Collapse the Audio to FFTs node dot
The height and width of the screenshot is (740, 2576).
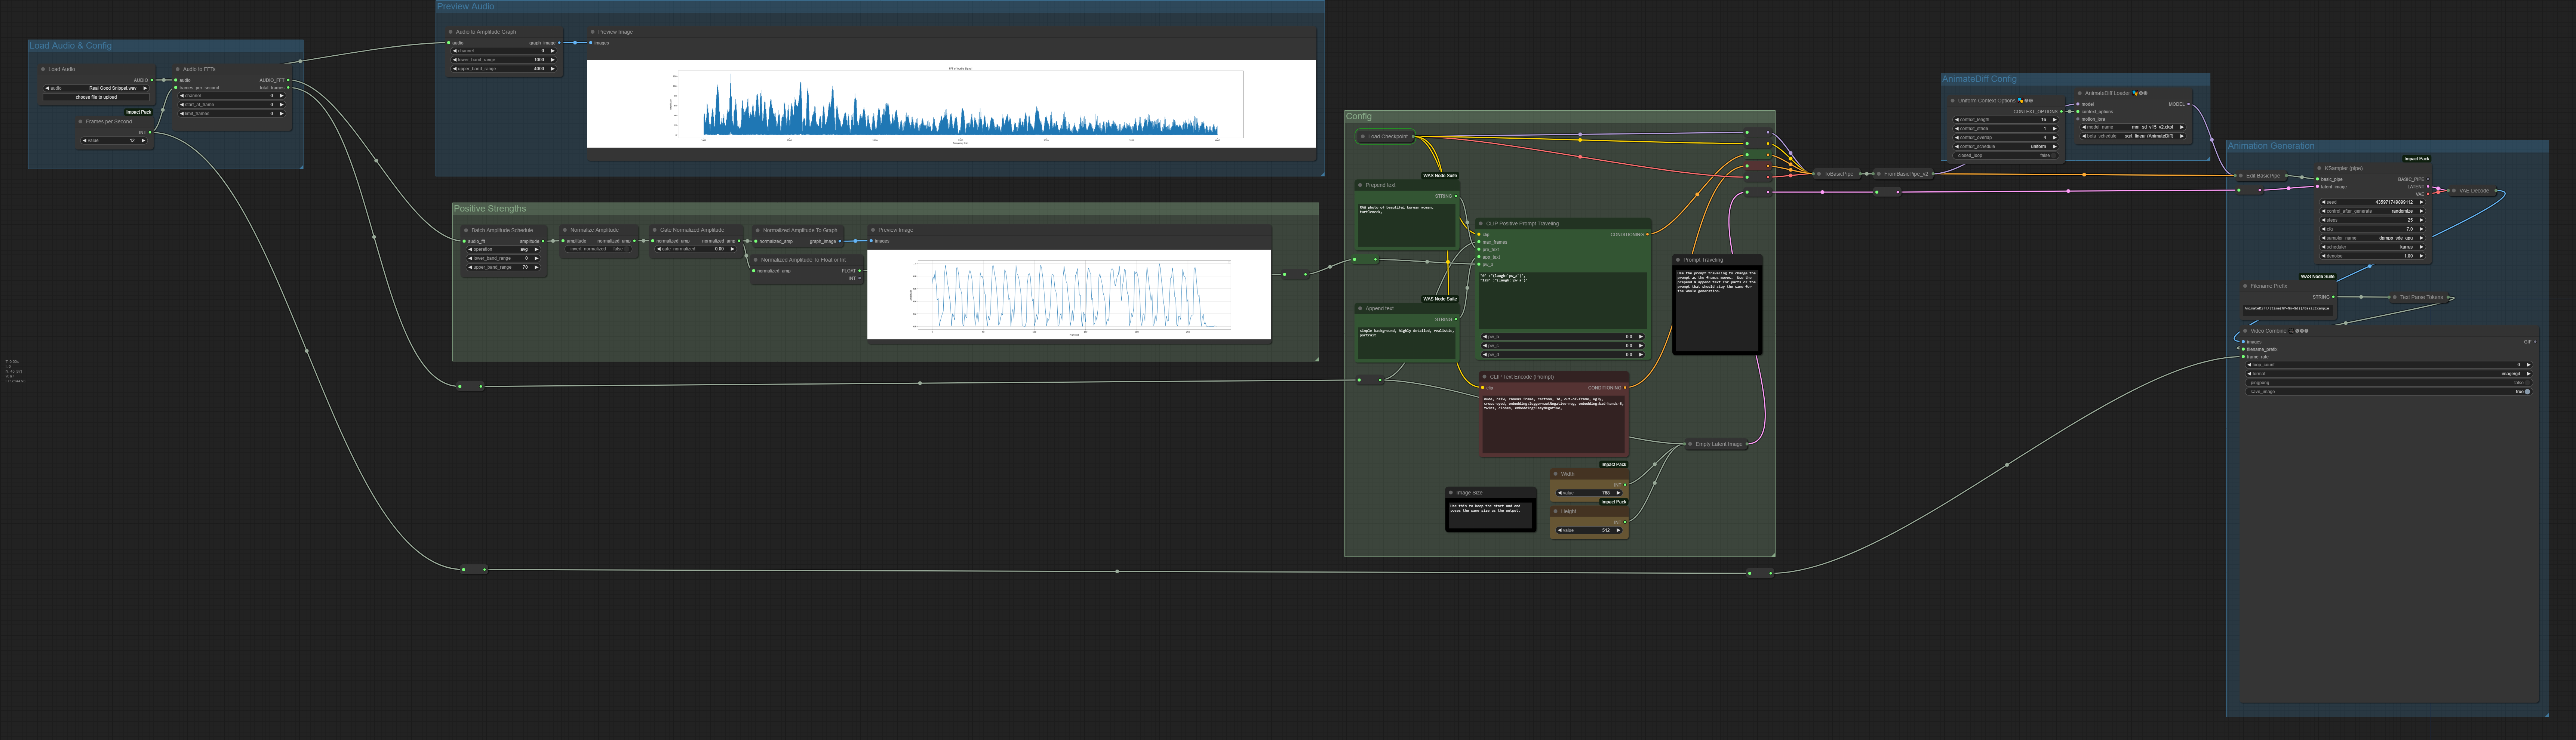[178, 69]
